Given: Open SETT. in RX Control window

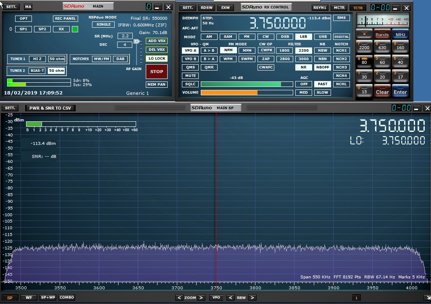Looking at the screenshot, I should (188, 8).
